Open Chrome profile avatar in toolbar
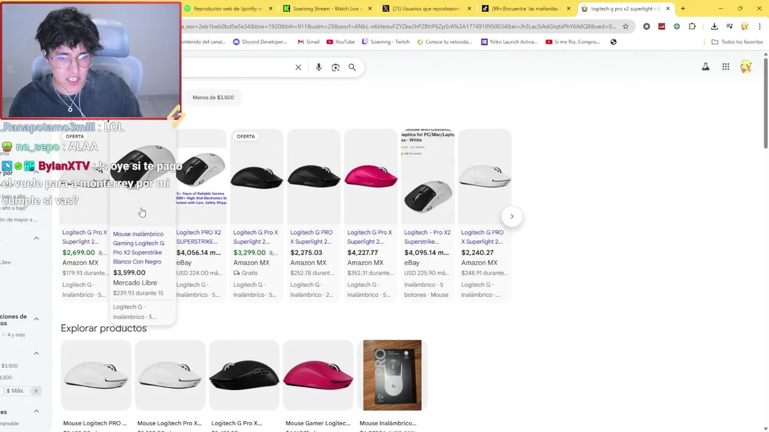The image size is (769, 432). point(744,26)
